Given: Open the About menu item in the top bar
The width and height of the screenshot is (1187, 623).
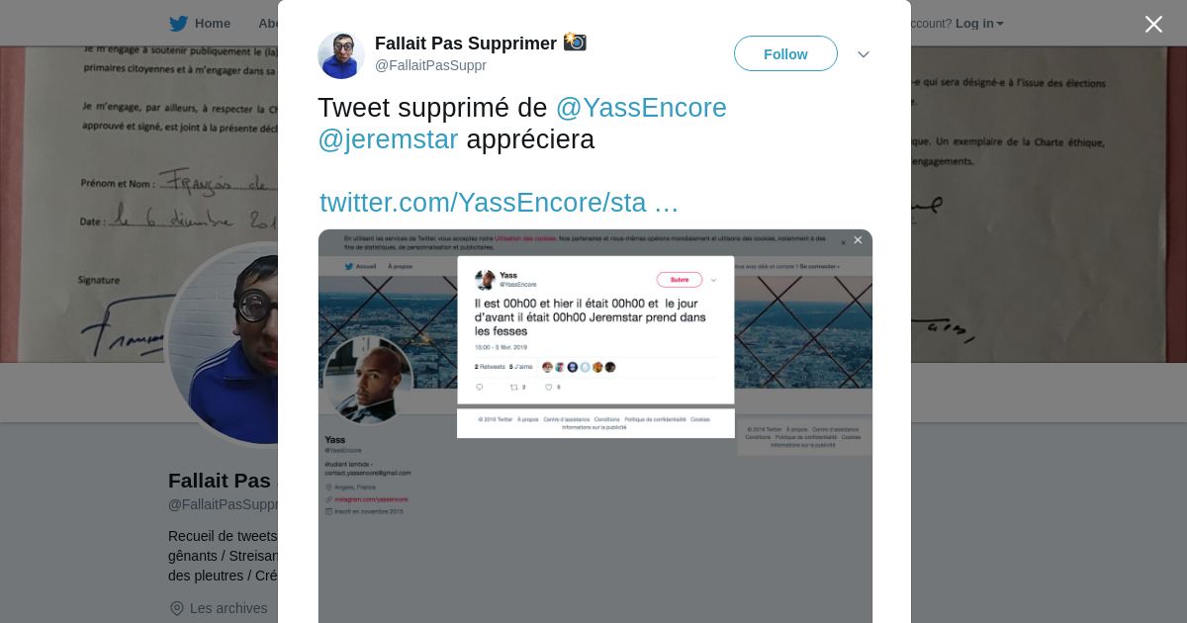Looking at the screenshot, I should click(x=268, y=24).
